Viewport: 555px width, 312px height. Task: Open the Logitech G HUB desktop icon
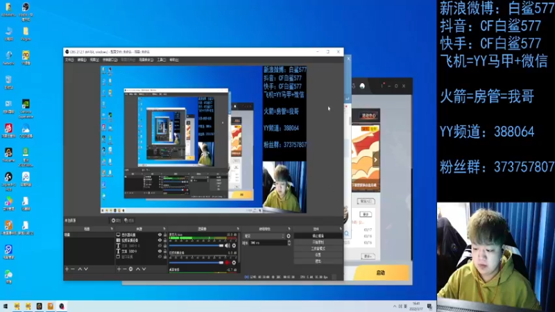pos(8,182)
